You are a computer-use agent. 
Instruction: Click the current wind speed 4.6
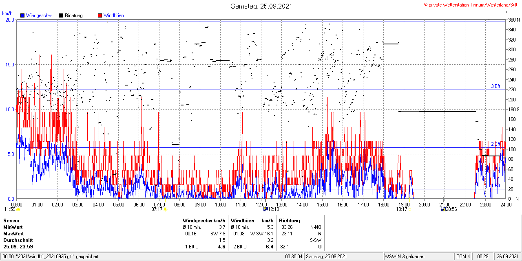point(222,247)
